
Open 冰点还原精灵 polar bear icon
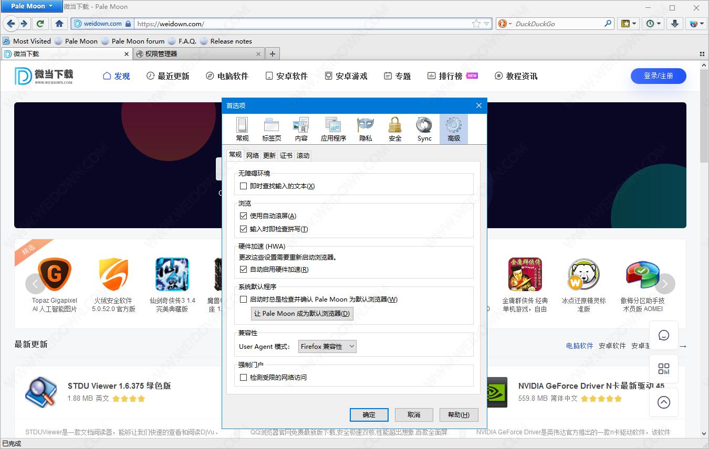583,274
